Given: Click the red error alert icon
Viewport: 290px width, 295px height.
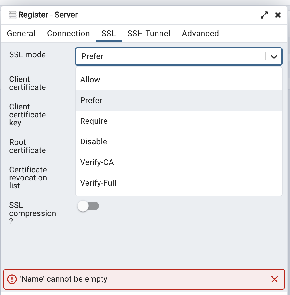Looking at the screenshot, I should [x=12, y=279].
